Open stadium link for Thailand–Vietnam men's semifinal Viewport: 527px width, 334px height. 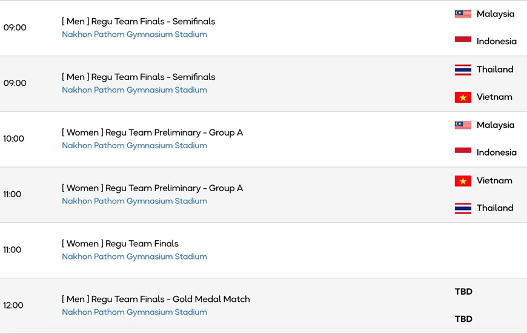[134, 90]
